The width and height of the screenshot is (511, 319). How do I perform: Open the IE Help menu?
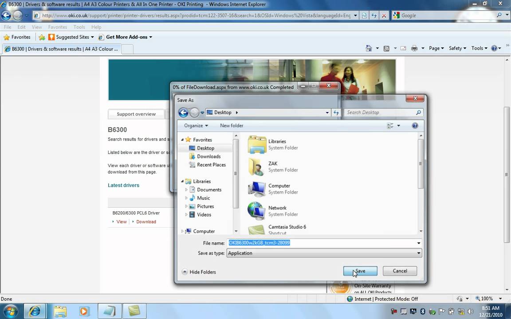(x=96, y=27)
